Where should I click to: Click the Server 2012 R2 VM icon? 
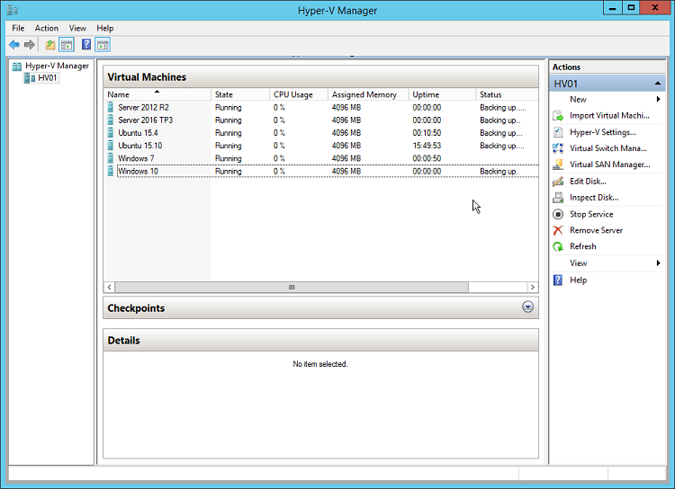(x=111, y=107)
